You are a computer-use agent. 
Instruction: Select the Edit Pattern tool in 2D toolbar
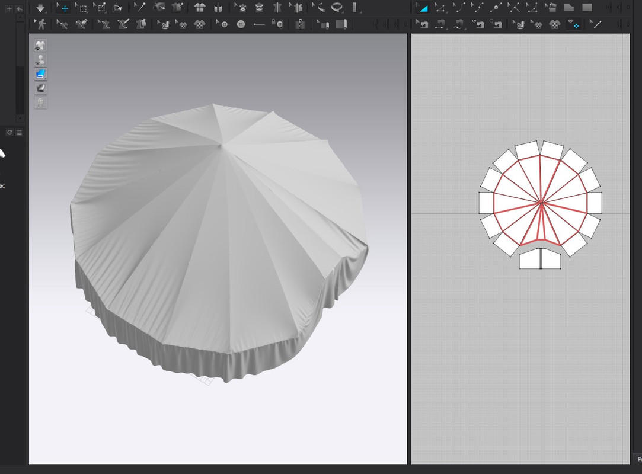(440, 7)
